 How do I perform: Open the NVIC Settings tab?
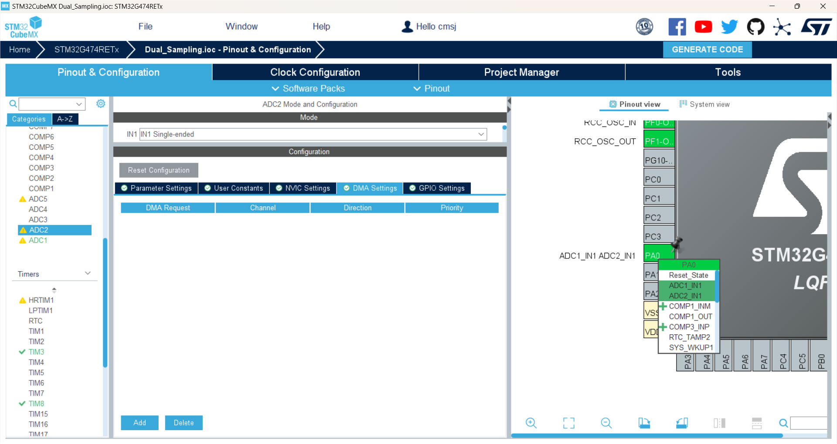303,188
